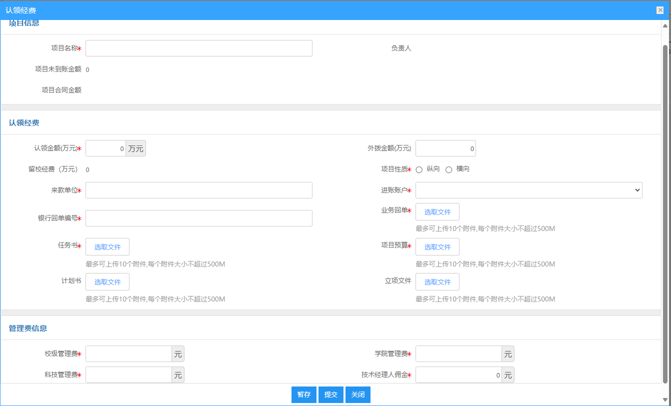
Task: Click the 学院管理费 input field
Action: pyautogui.click(x=458, y=354)
